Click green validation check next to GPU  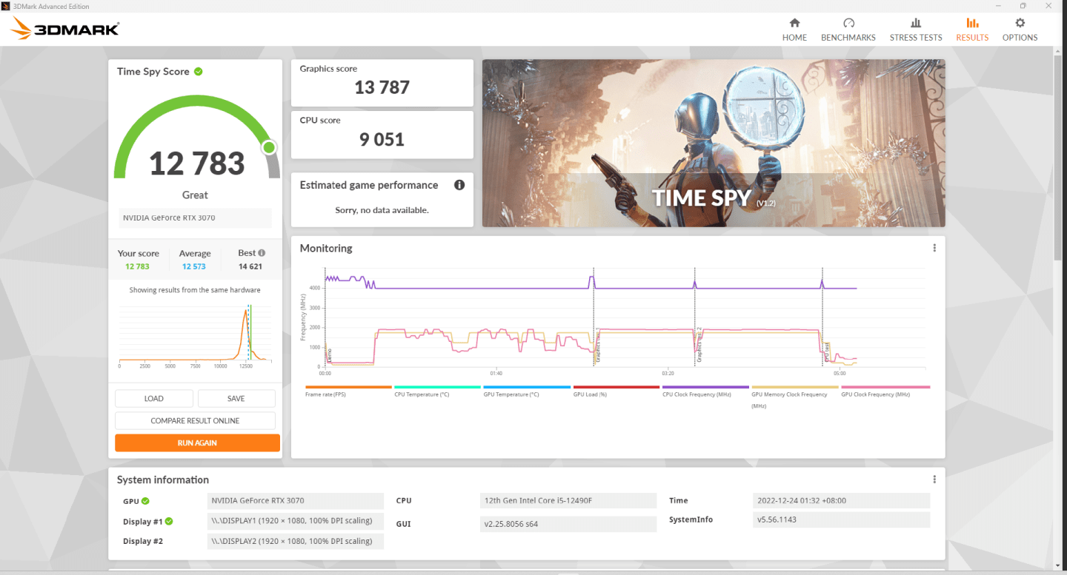(145, 501)
